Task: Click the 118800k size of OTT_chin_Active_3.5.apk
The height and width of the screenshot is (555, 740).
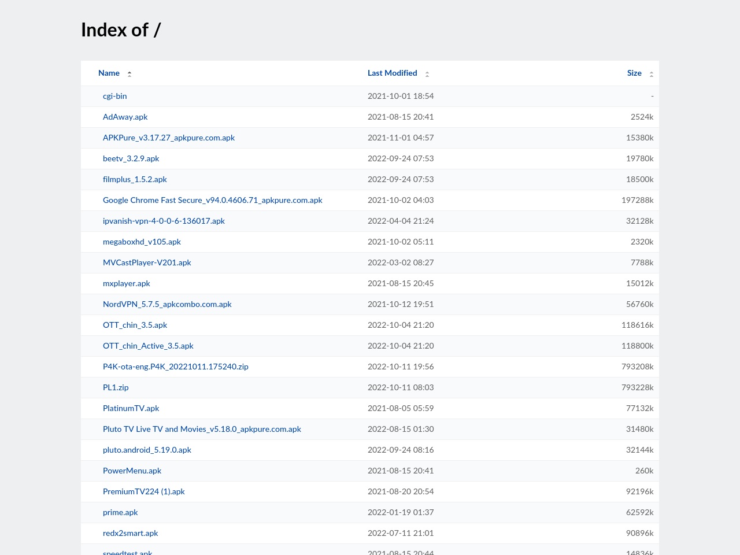Action: [x=638, y=346]
